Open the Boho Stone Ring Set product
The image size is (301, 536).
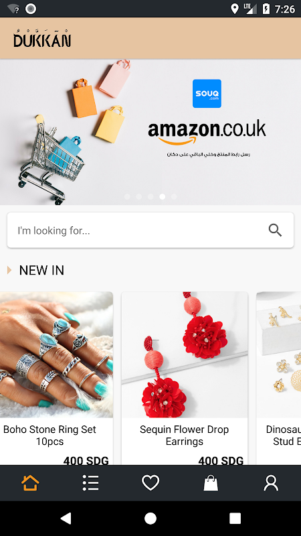[56, 378]
